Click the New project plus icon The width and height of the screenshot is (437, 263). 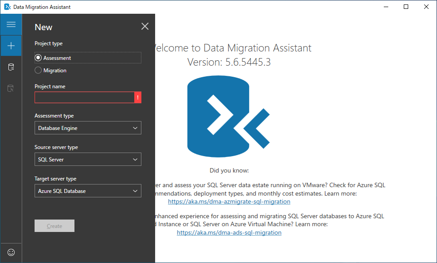(11, 46)
